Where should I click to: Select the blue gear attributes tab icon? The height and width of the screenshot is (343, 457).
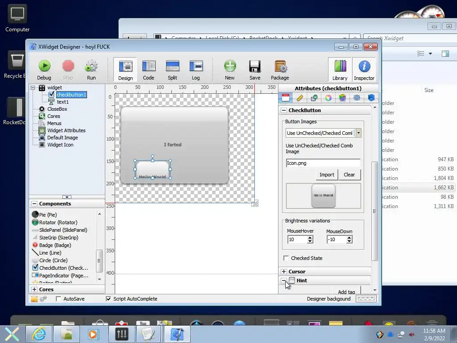click(357, 98)
